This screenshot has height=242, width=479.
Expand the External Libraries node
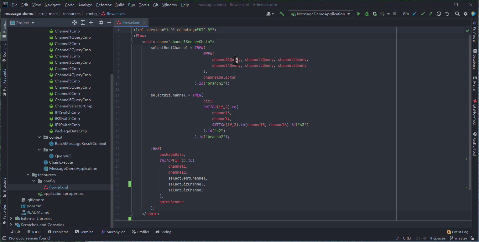pos(11,219)
